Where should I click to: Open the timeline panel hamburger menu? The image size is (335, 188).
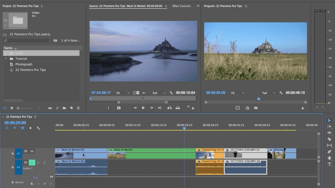click(35, 117)
